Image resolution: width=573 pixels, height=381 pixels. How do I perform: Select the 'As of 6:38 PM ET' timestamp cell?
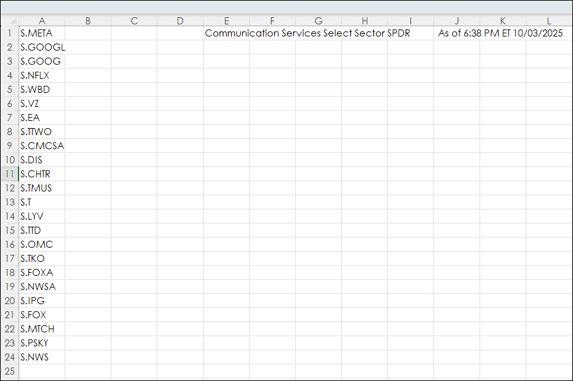click(500, 33)
